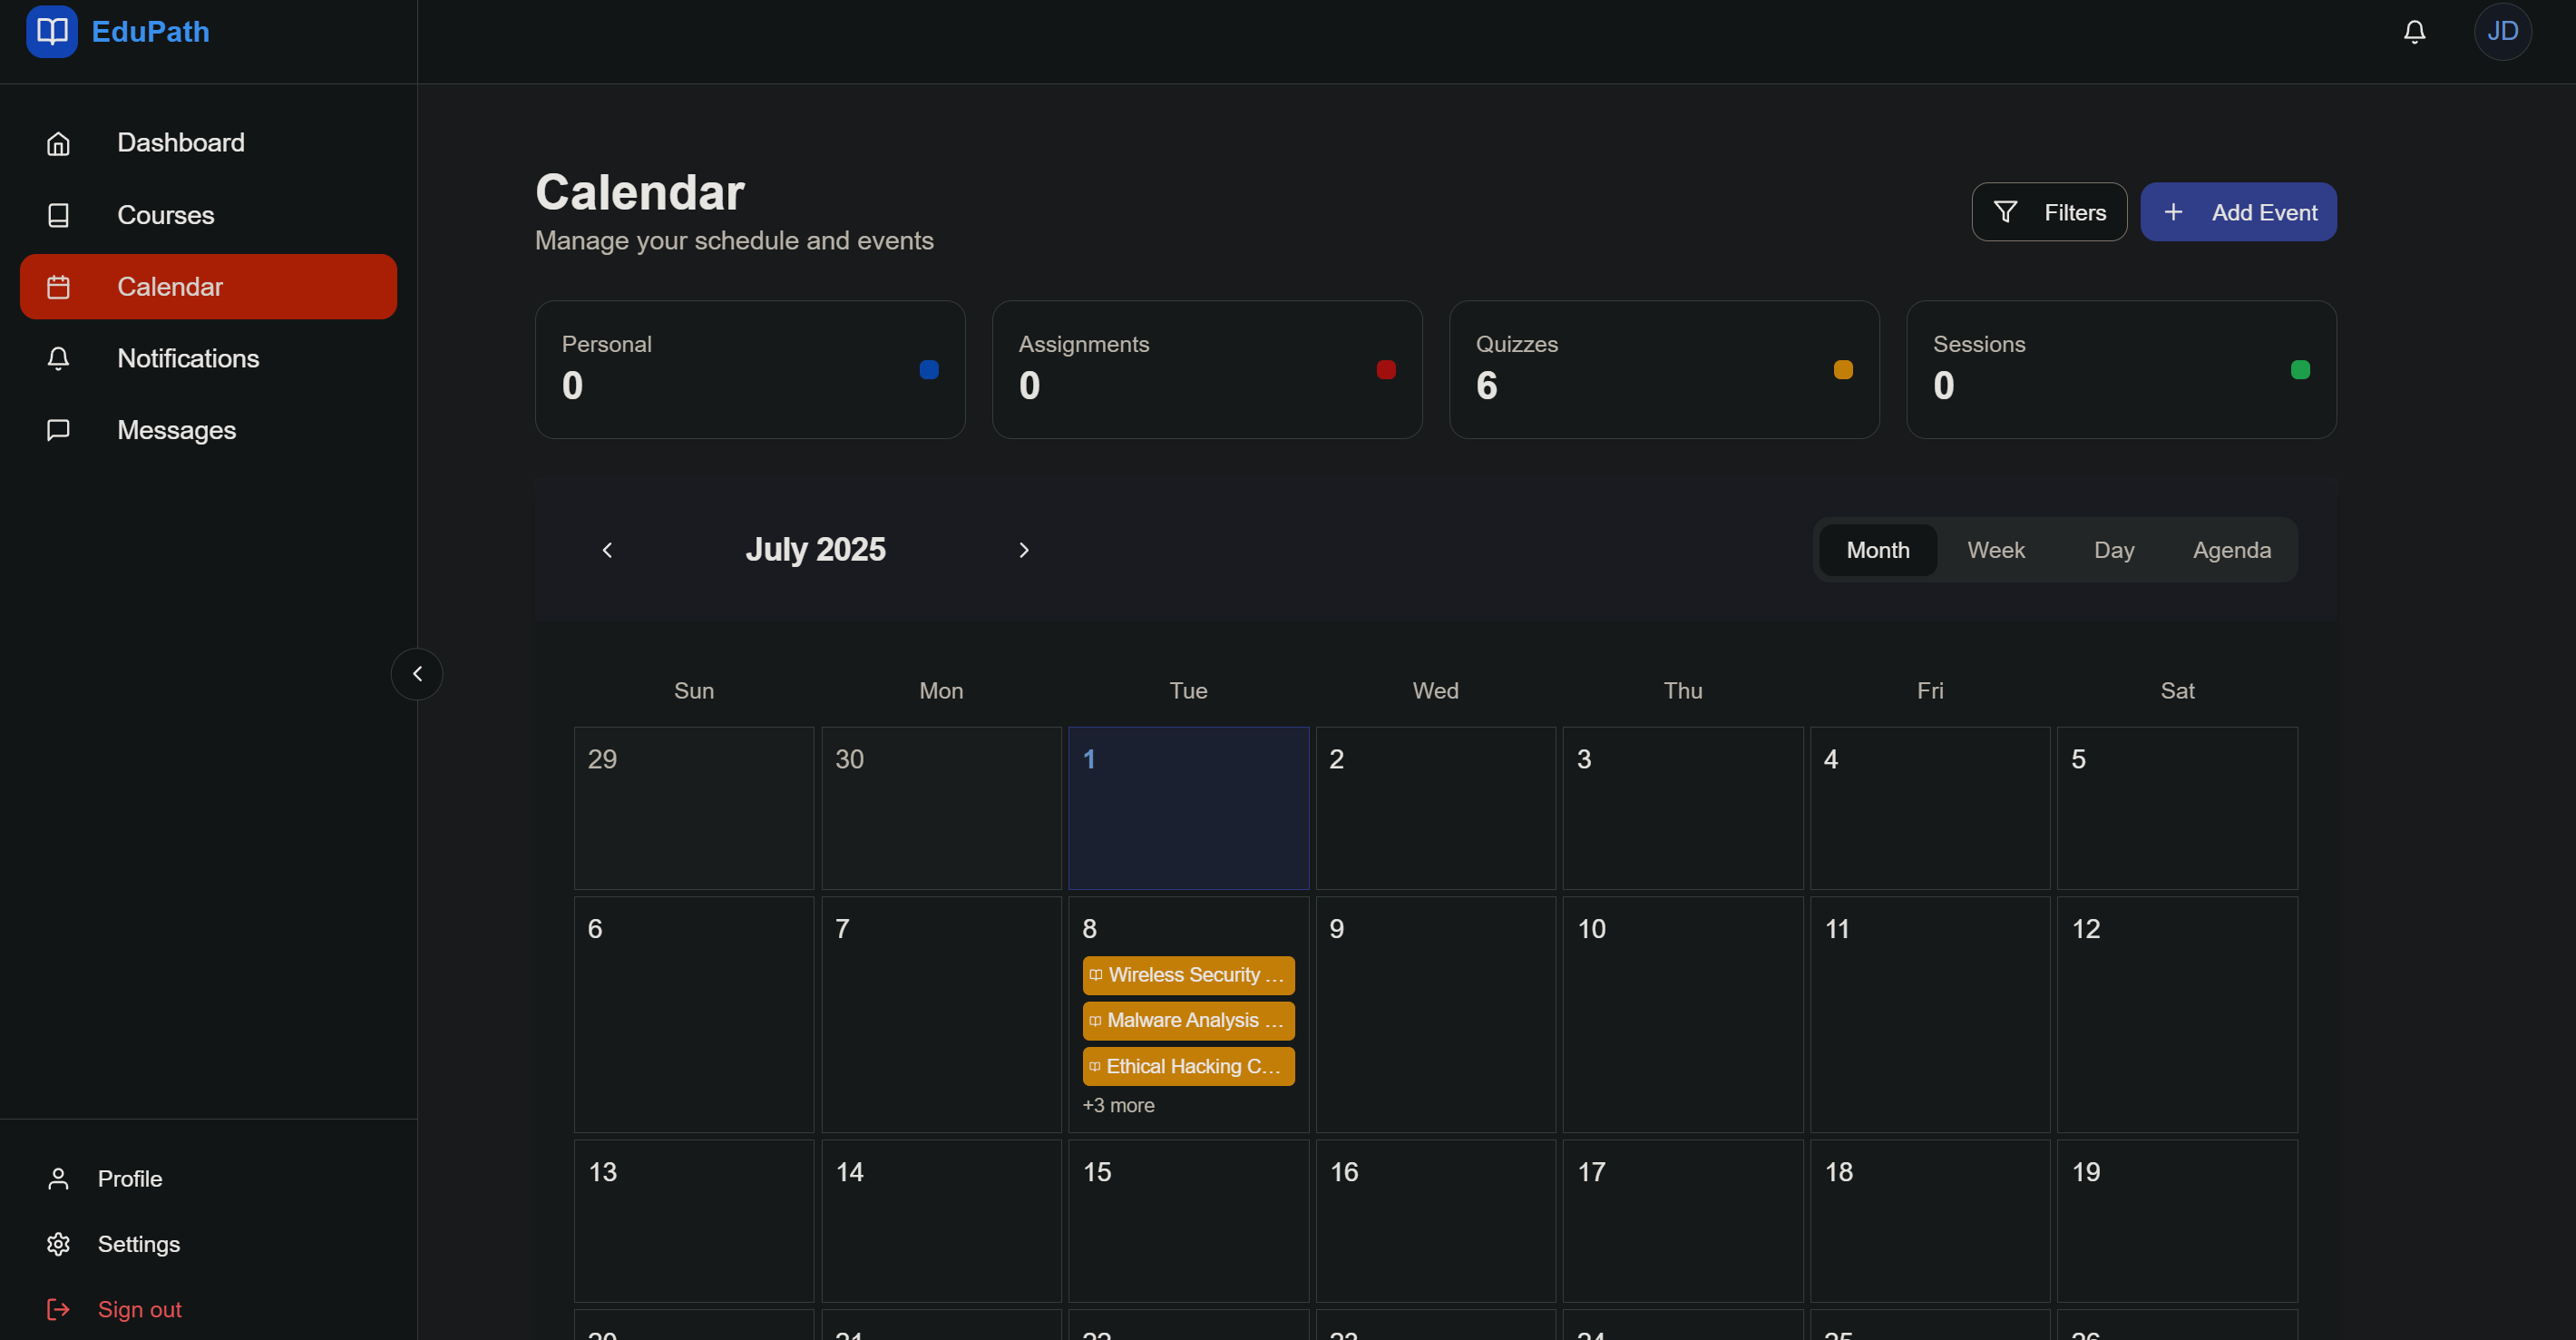The image size is (2576, 1340).
Task: Open Notifications in the sidebar
Action: pyautogui.click(x=188, y=358)
